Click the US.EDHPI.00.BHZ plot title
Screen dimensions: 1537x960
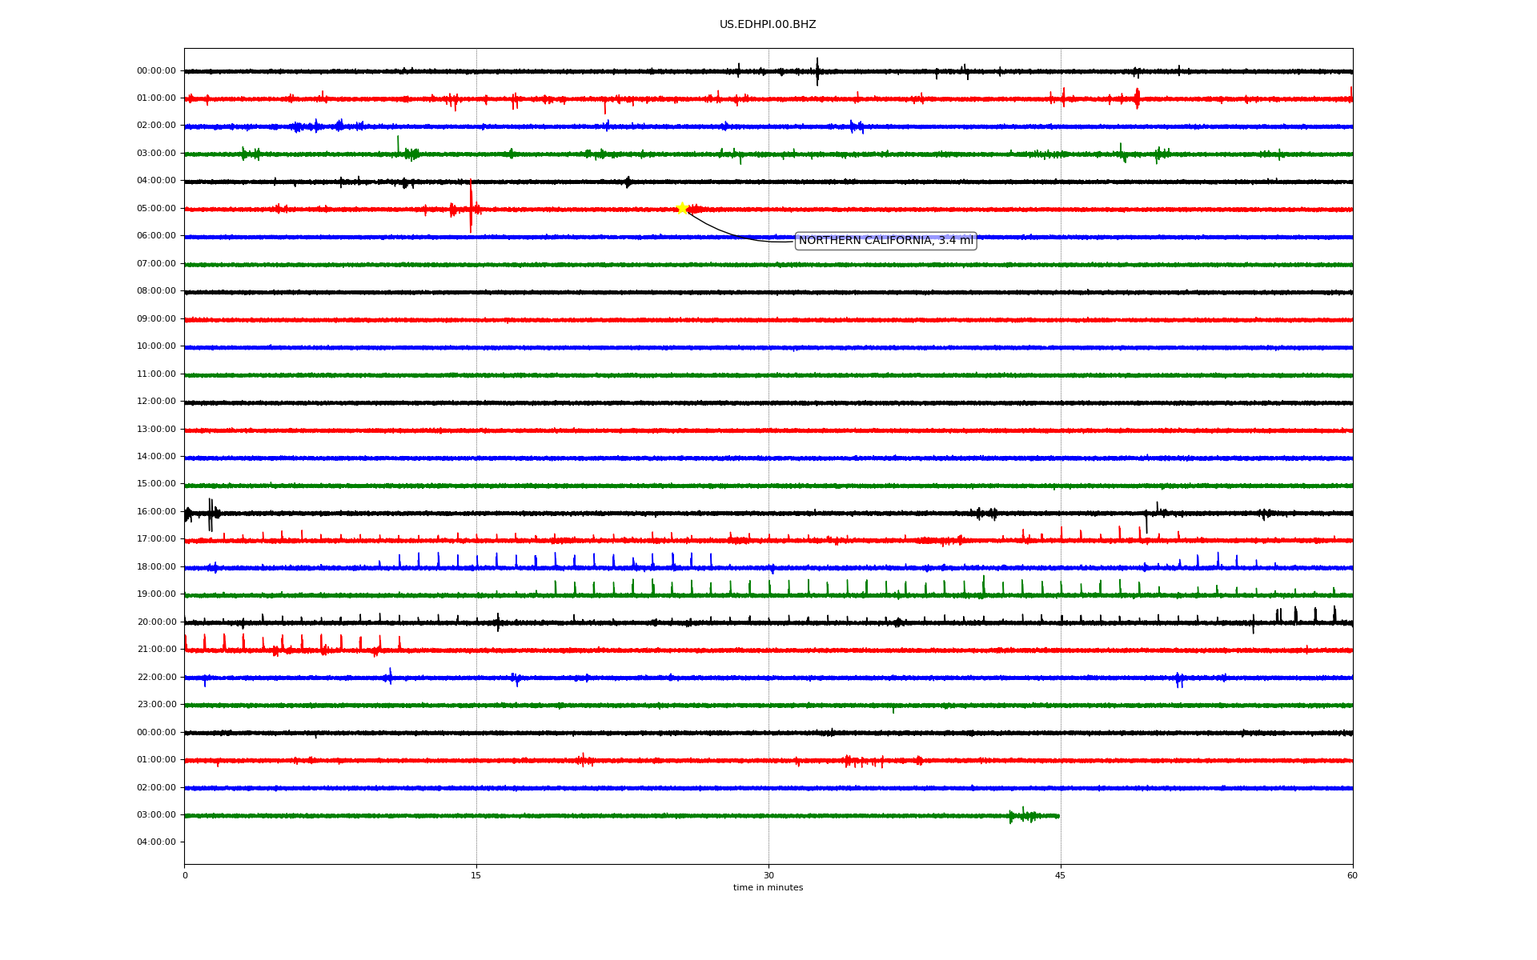(x=767, y=25)
